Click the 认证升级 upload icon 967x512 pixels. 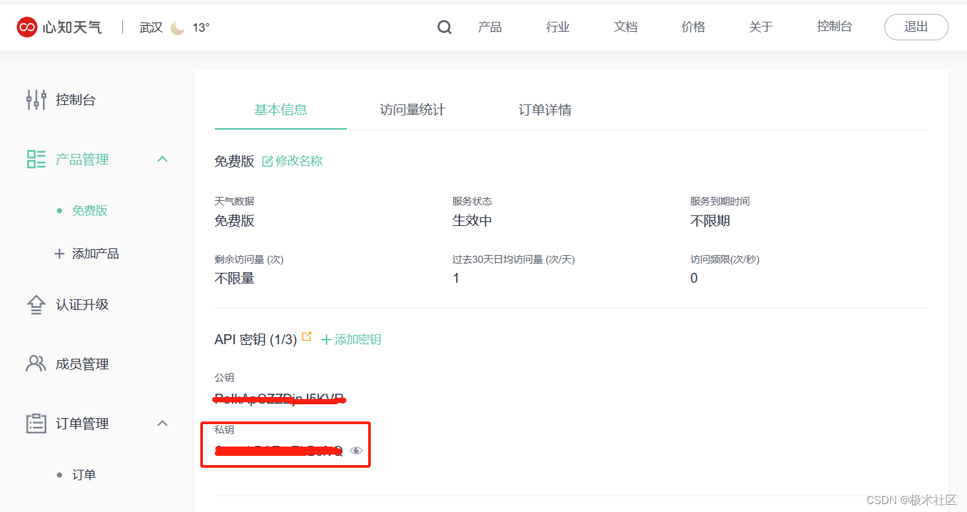pos(36,305)
